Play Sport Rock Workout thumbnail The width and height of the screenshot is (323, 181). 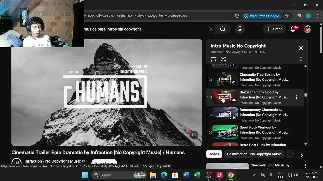[225, 132]
